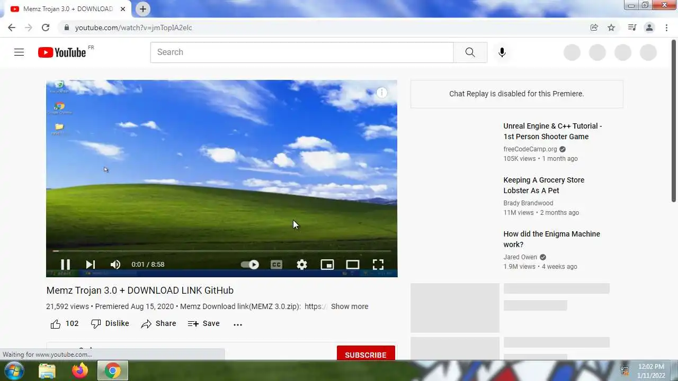Open Brady Brandwood channel
This screenshot has height=381, width=678.
pyautogui.click(x=528, y=203)
